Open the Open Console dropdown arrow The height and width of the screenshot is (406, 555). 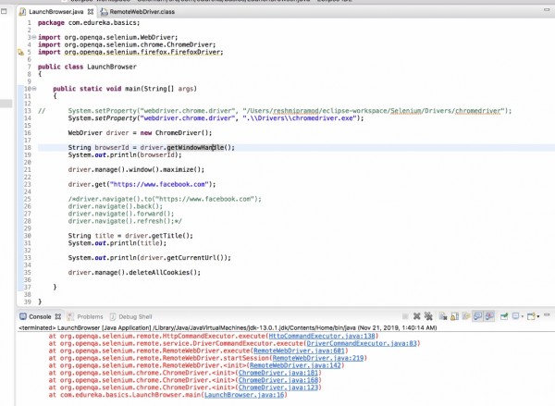coord(538,317)
